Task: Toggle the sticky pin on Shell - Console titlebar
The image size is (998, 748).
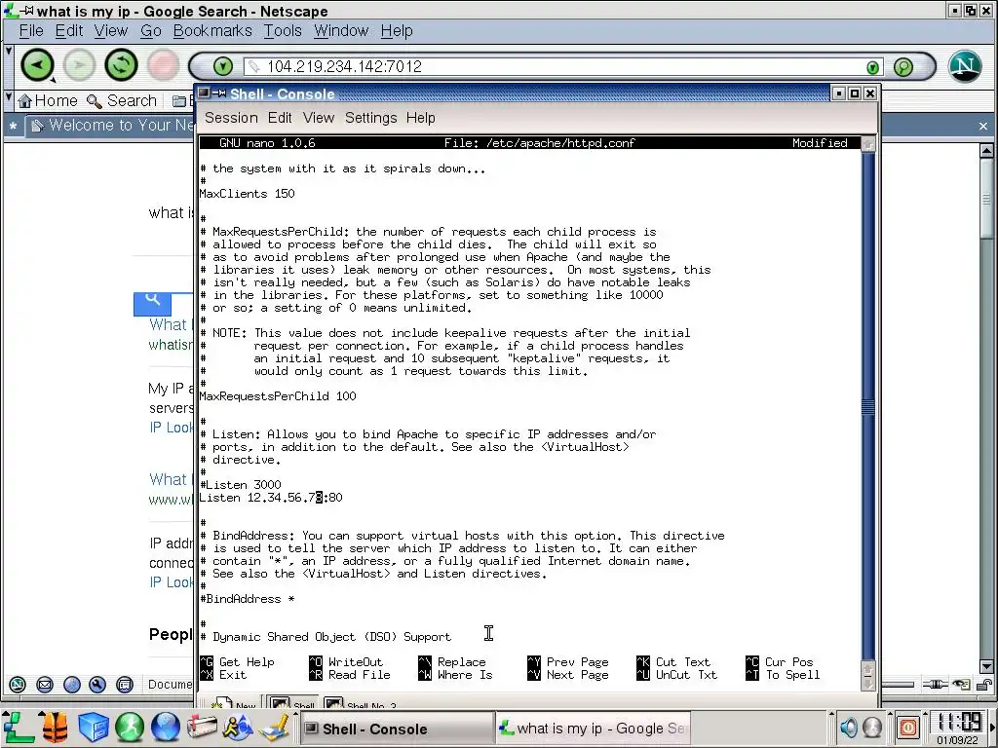Action: 219,93
